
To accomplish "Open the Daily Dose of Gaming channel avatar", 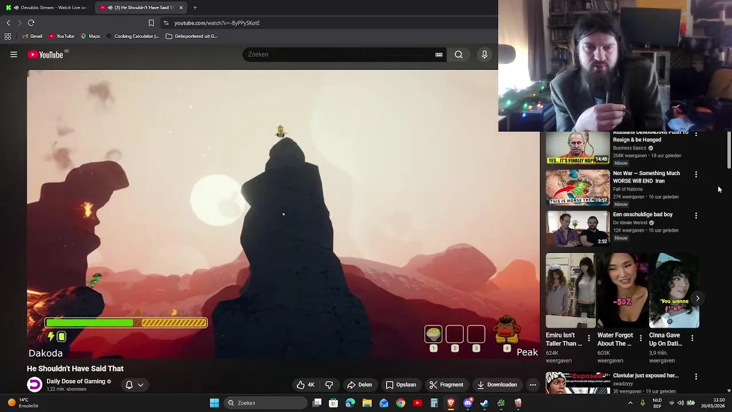I will 35,385.
